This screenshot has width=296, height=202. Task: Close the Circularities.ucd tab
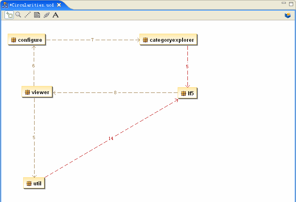59,5
